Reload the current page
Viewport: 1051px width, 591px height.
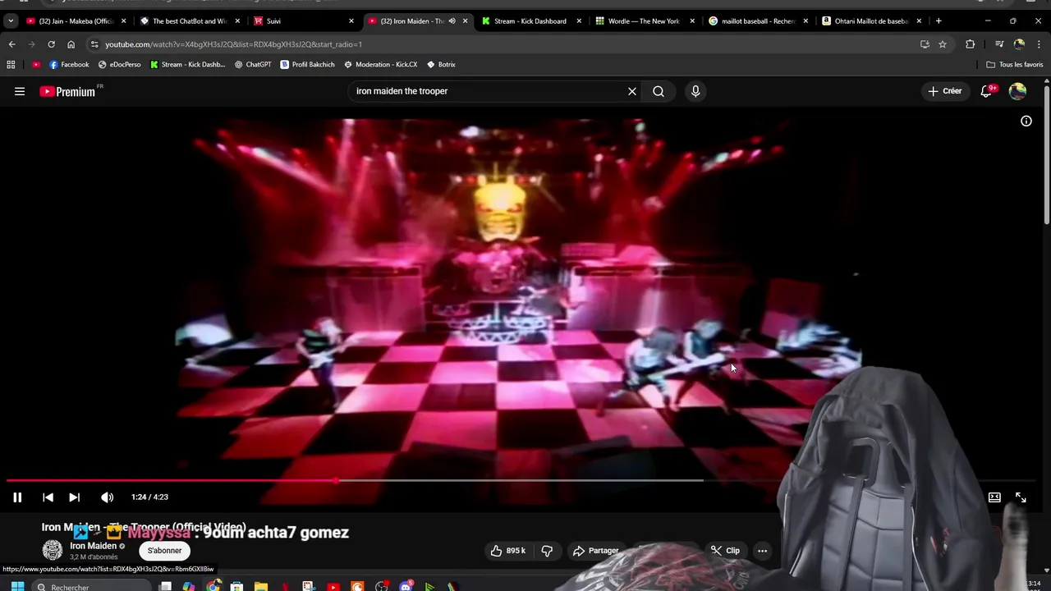pos(51,44)
